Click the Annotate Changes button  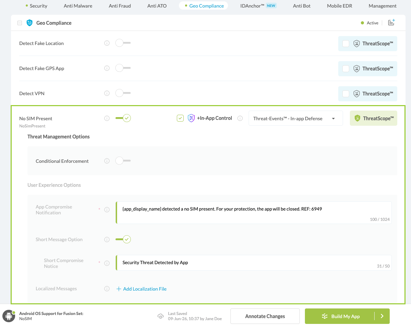coord(265,316)
